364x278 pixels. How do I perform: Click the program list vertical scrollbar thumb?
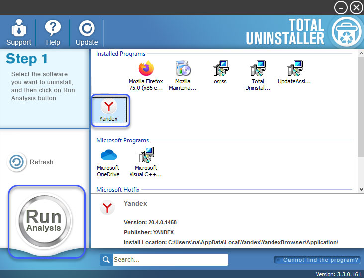[x=361, y=107]
